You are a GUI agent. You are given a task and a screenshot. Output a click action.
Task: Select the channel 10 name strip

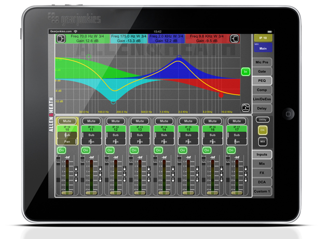(x=67, y=128)
